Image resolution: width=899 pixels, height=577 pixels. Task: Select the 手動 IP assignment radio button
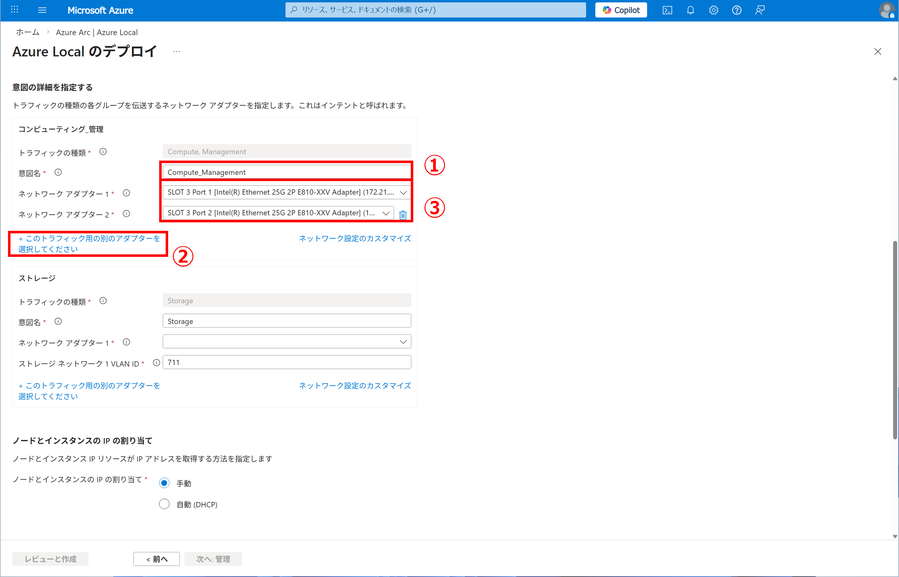(164, 483)
